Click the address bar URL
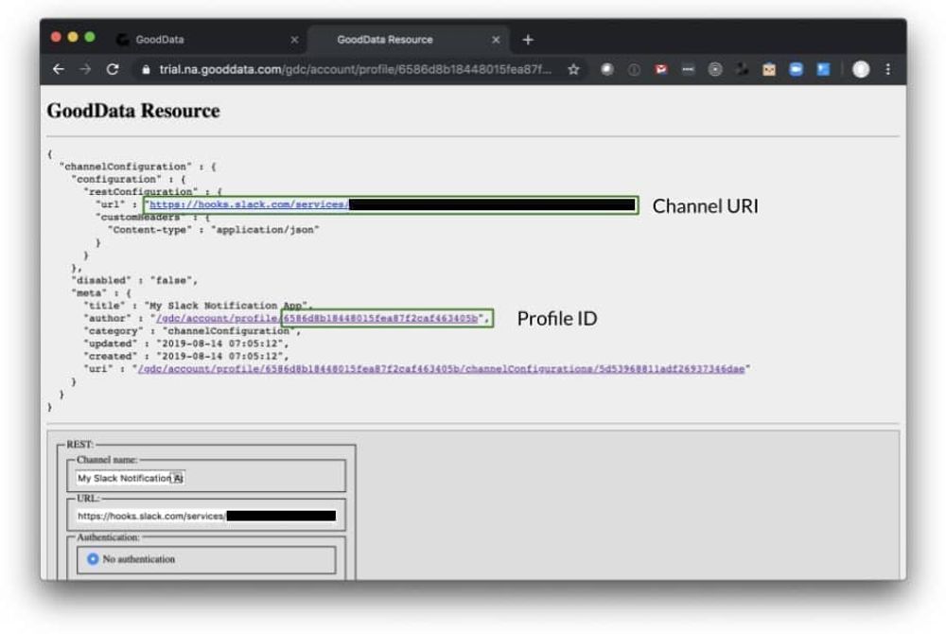This screenshot has width=946, height=634. click(x=356, y=69)
